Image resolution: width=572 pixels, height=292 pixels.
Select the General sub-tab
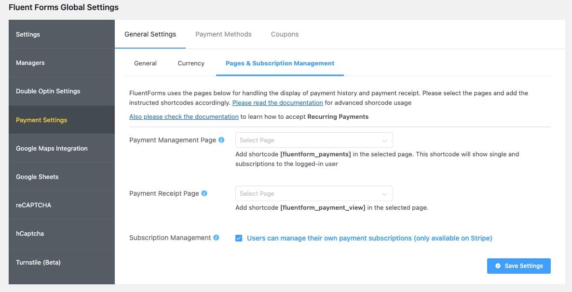click(x=145, y=63)
